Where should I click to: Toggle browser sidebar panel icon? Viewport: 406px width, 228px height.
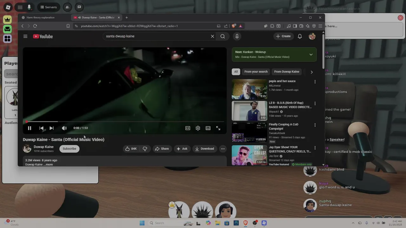coord(295,26)
